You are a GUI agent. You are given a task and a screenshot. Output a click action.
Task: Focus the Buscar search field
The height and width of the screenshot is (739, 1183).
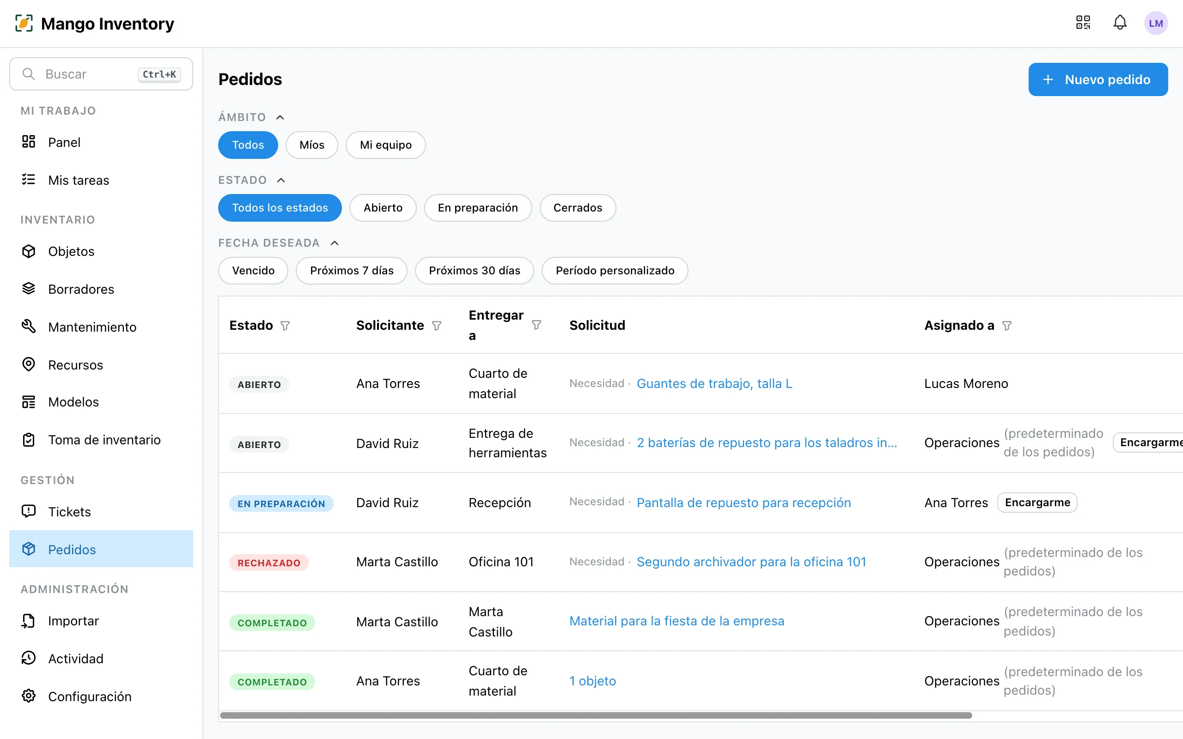[101, 74]
